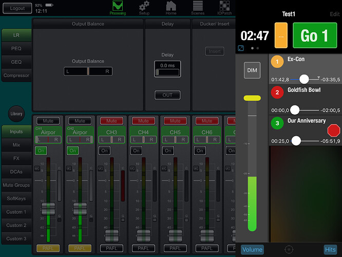Tap the MG indicator on CH3 strip
342x257 pixels.
pos(101,169)
